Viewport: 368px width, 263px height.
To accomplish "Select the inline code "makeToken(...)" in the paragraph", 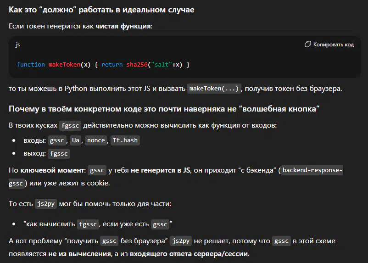I will (214, 89).
